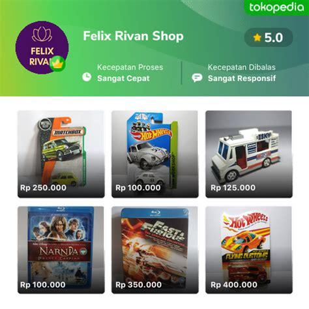Click the lotus flower logo in avatar

click(42, 35)
